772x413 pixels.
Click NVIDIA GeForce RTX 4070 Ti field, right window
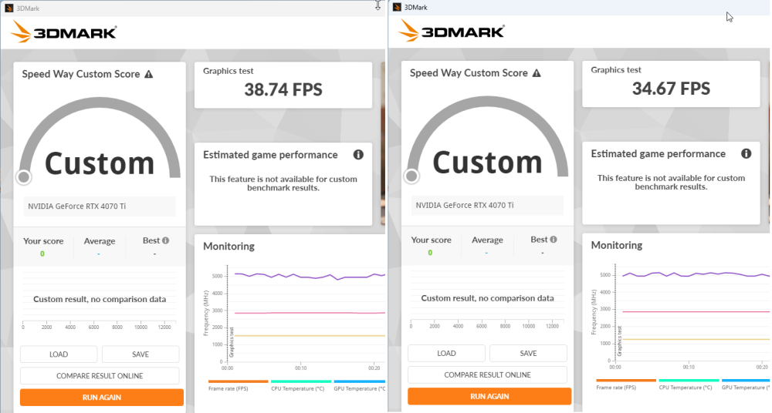coord(487,206)
